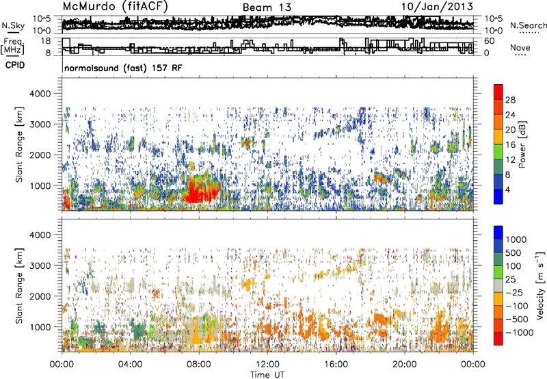Viewport: 547px width, 379px height.
Task: Click the "-1000" velocity colorbar label
Action: (519, 332)
